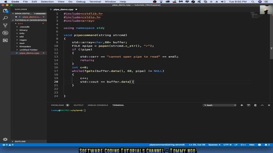Collapse the Open Editors section
Viewport: 273px width, 153px height.
coord(29,13)
